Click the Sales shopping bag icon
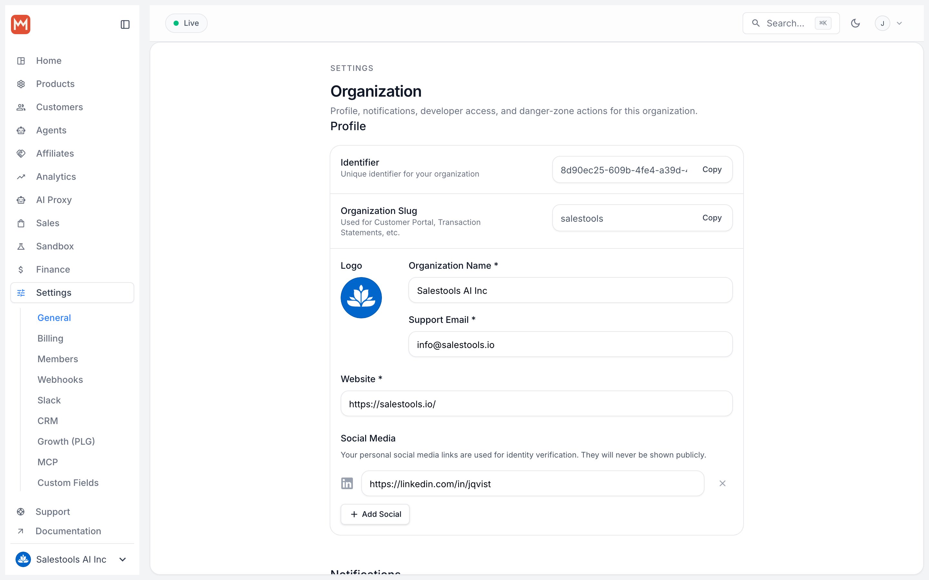This screenshot has width=929, height=580. pos(21,223)
